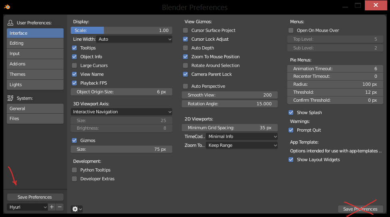Click bottom-right Save Preferences button
The height and width of the screenshot is (217, 390).
point(360,209)
